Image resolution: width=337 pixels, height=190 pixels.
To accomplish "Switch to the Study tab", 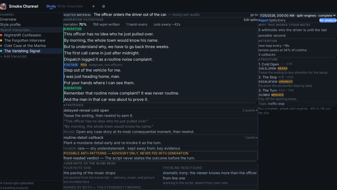I will point(51,6).
